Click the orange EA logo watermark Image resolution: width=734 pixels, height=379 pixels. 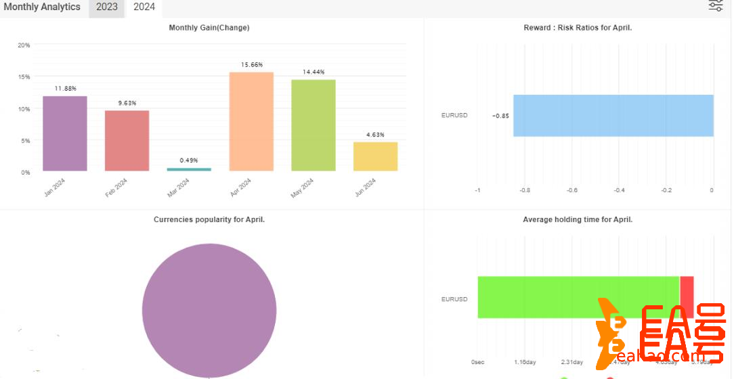659,332
